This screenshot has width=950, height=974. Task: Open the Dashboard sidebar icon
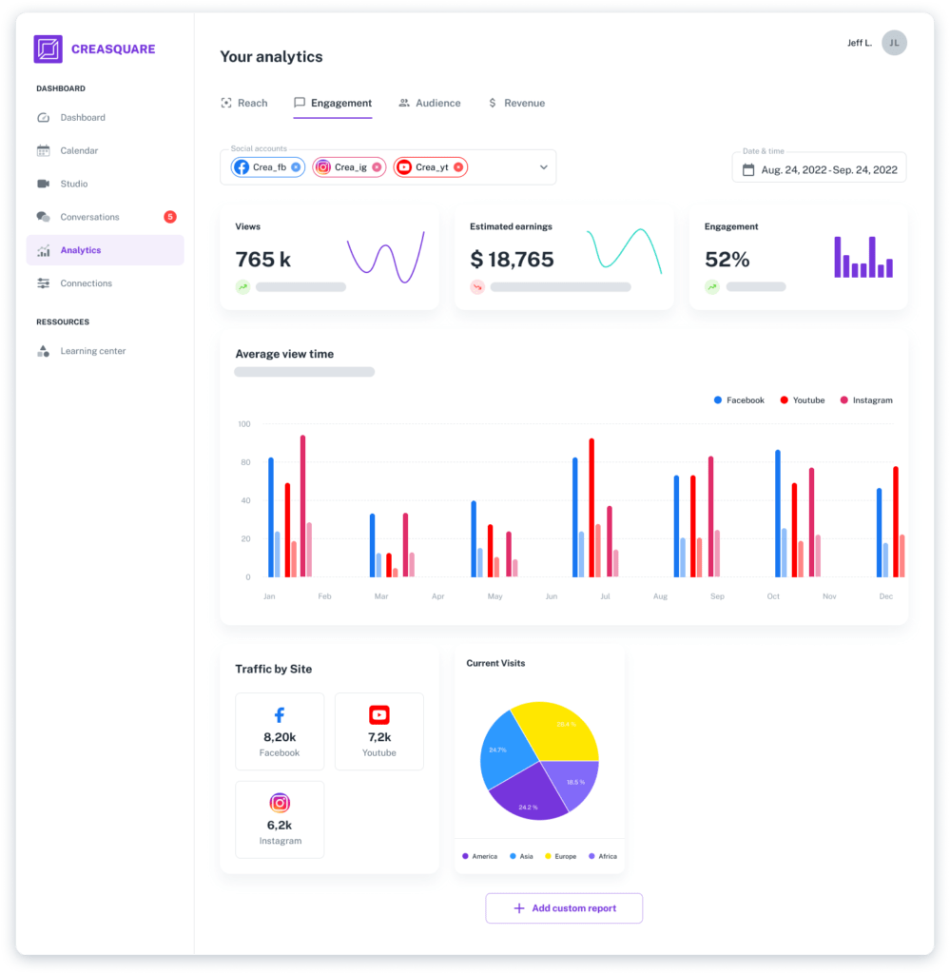click(x=45, y=117)
